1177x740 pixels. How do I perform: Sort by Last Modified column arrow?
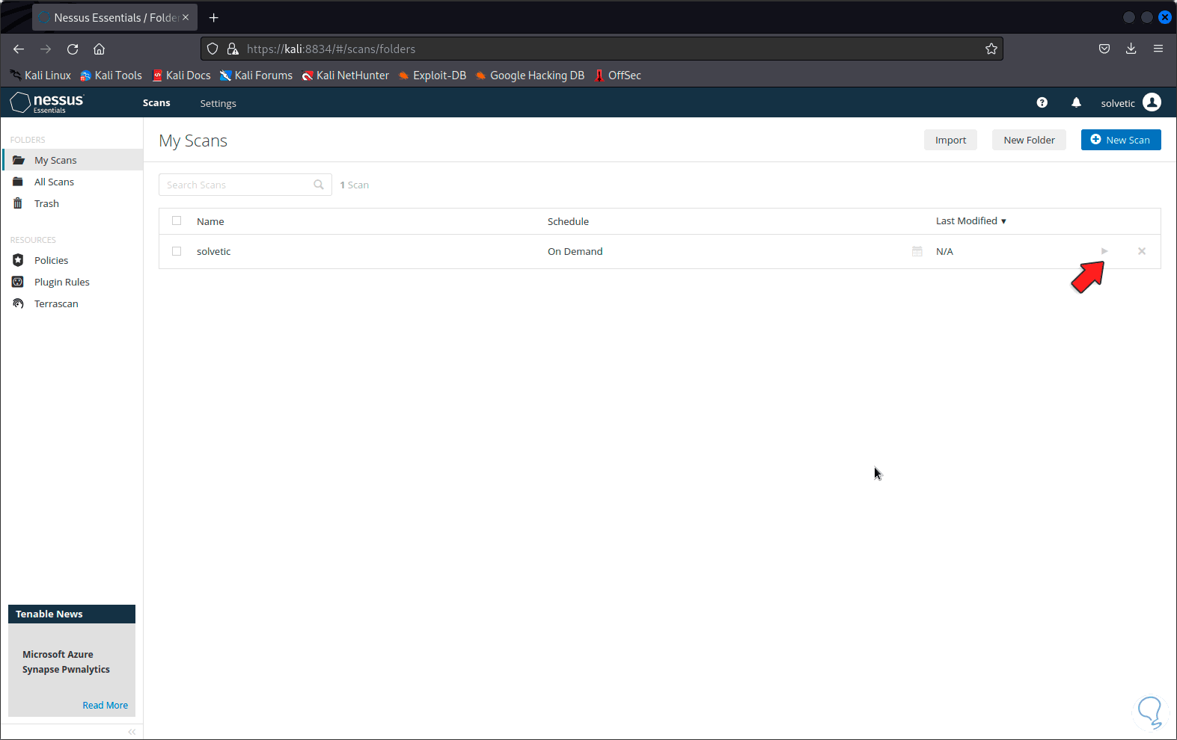[1003, 221]
